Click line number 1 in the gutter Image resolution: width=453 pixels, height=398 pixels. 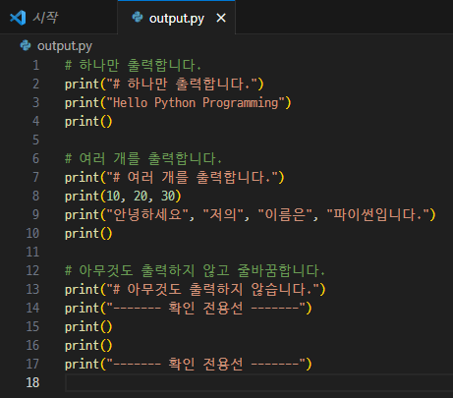click(36, 65)
